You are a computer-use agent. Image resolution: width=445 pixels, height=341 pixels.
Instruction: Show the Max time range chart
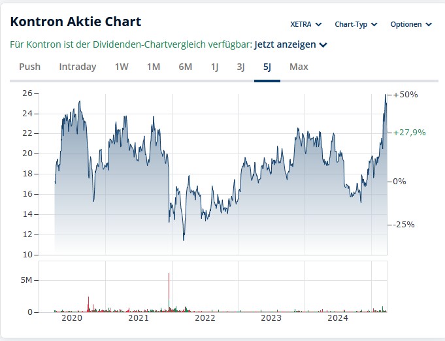pos(299,67)
